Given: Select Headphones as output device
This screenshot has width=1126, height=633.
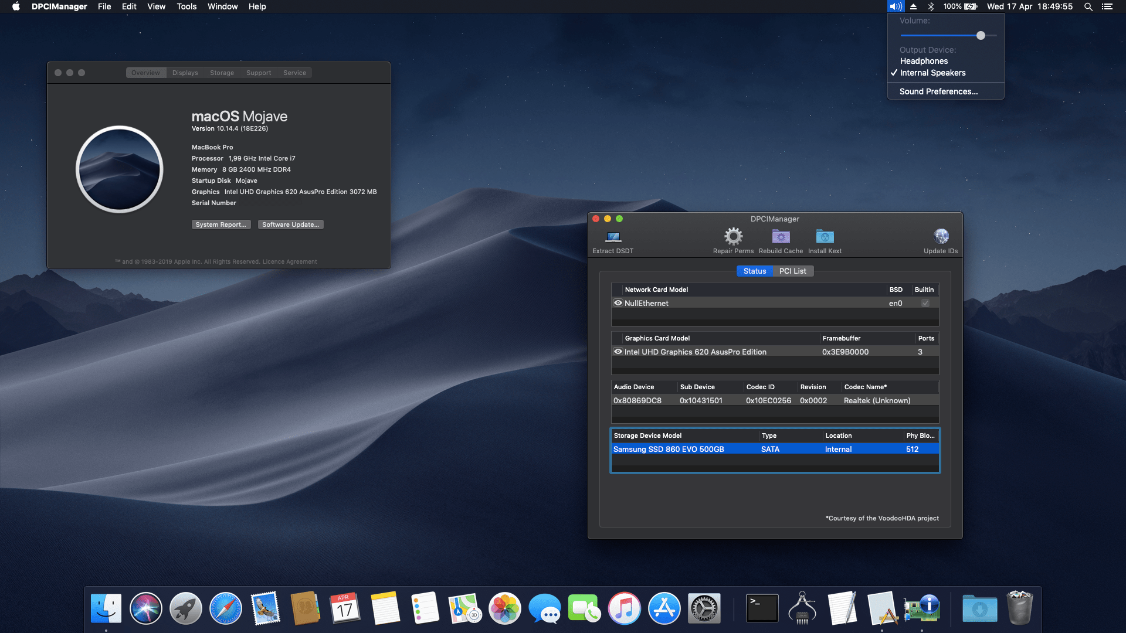Looking at the screenshot, I should click(x=924, y=61).
